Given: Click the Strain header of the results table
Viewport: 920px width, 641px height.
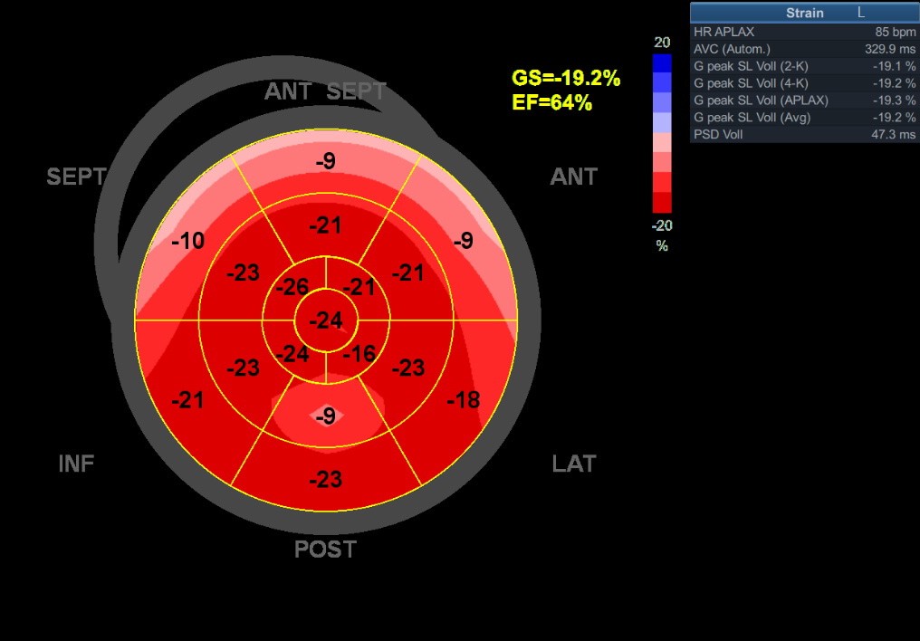Looking at the screenshot, I should [x=805, y=13].
